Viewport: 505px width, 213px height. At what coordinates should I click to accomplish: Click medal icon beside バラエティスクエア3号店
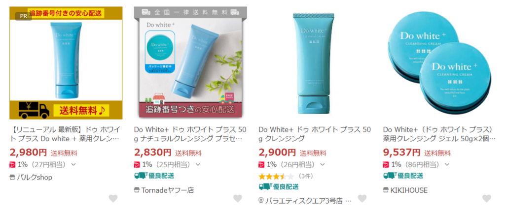[261, 201]
